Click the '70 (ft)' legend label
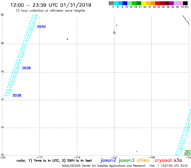This screenshot has width=191, height=168. pyautogui.click(x=185, y=7)
